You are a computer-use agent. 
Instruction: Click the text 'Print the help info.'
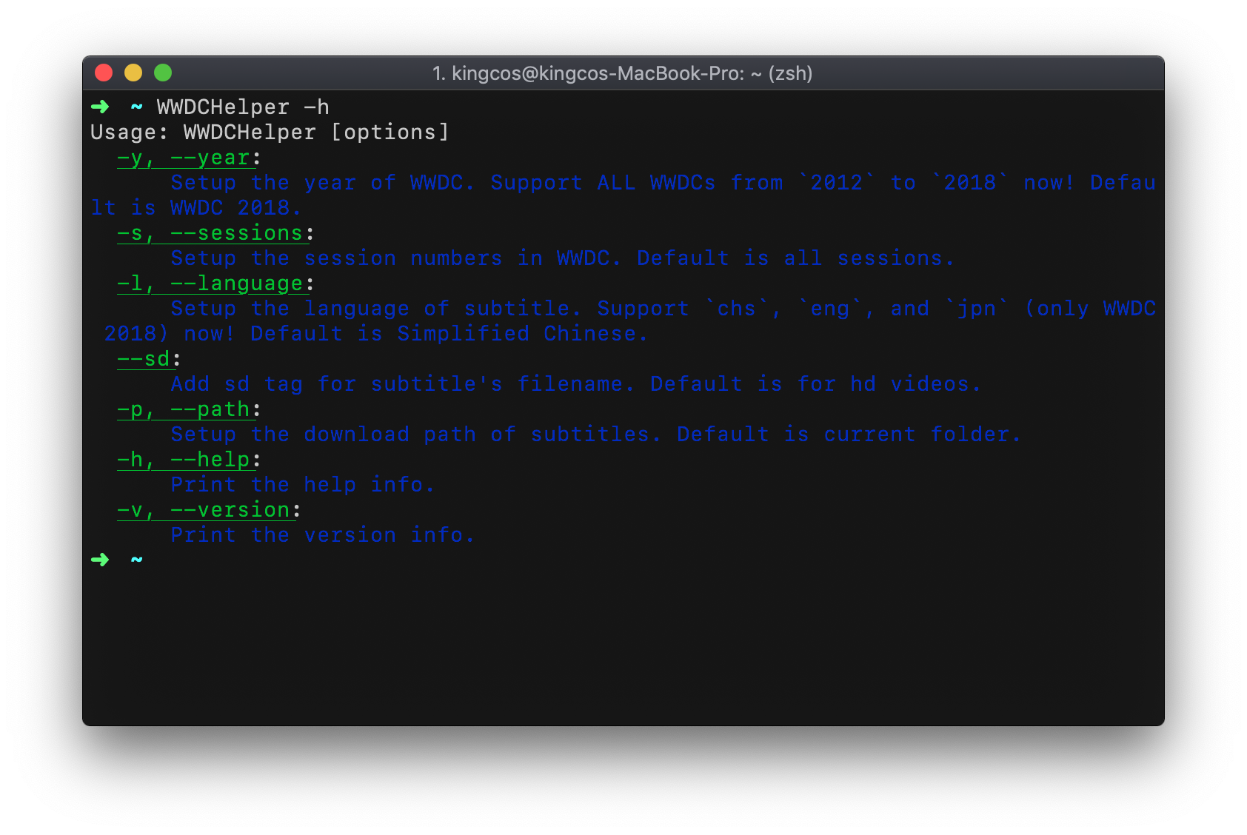pos(302,485)
